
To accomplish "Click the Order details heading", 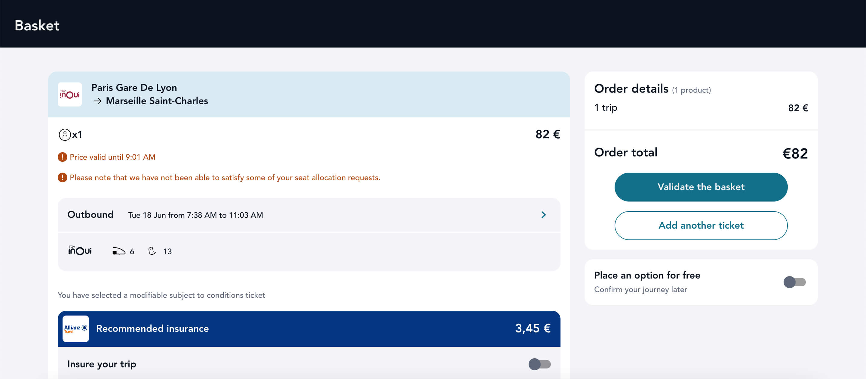I will tap(631, 89).
